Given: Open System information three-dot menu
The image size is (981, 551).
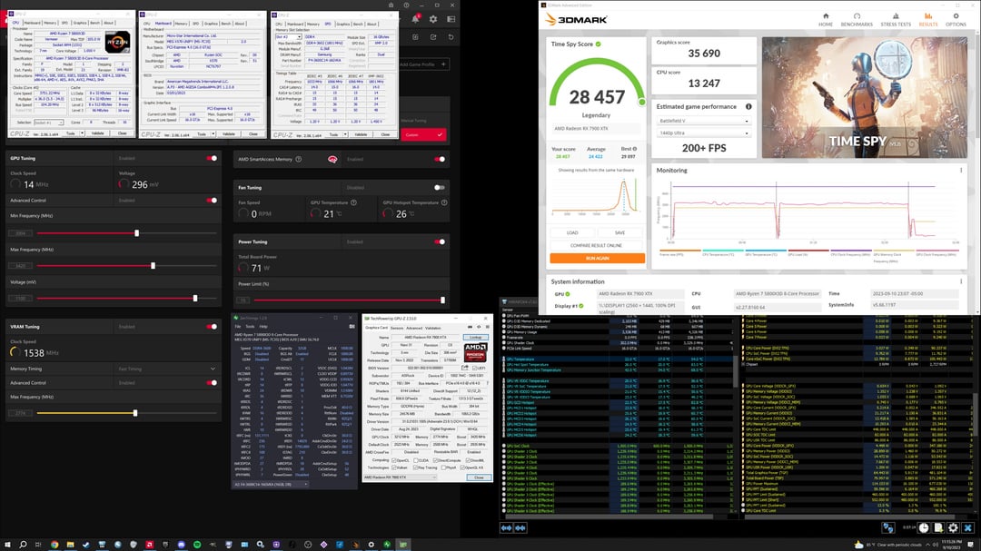Looking at the screenshot, I should pyautogui.click(x=961, y=281).
